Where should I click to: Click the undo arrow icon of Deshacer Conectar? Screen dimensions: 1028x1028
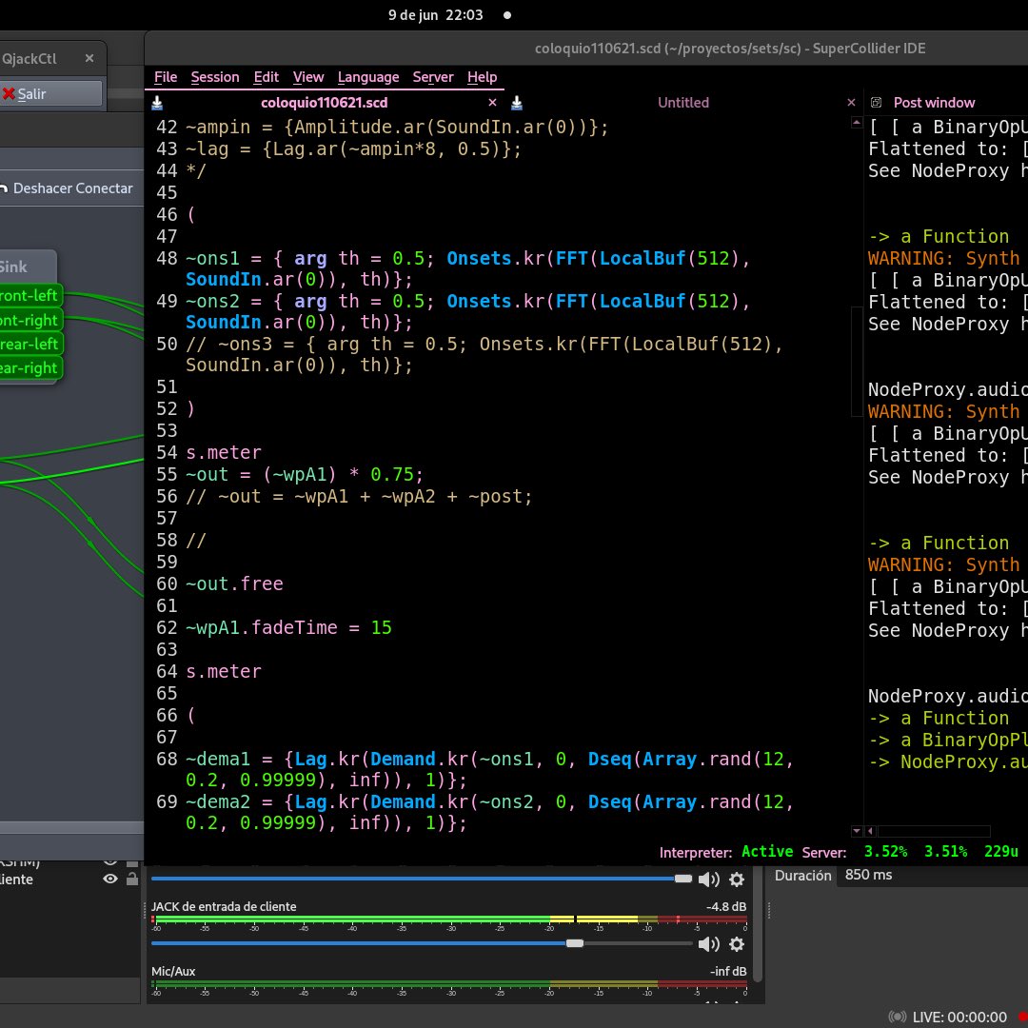click(x=3, y=188)
